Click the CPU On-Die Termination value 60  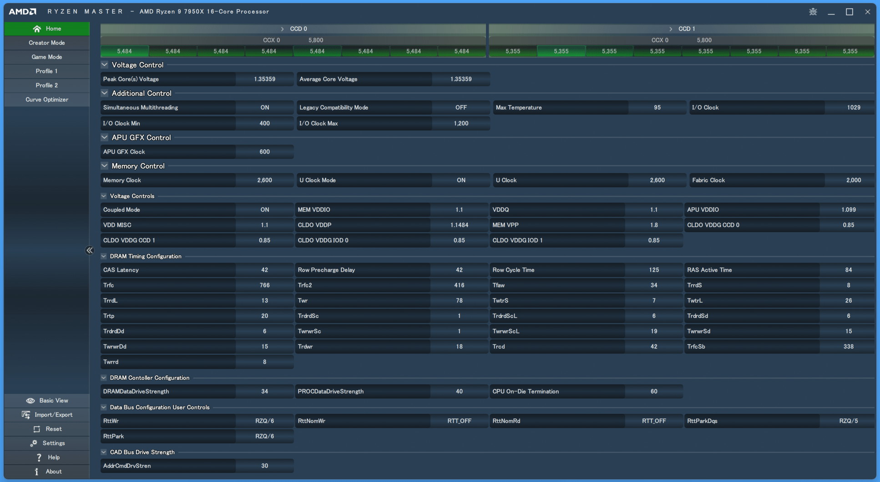click(x=654, y=392)
